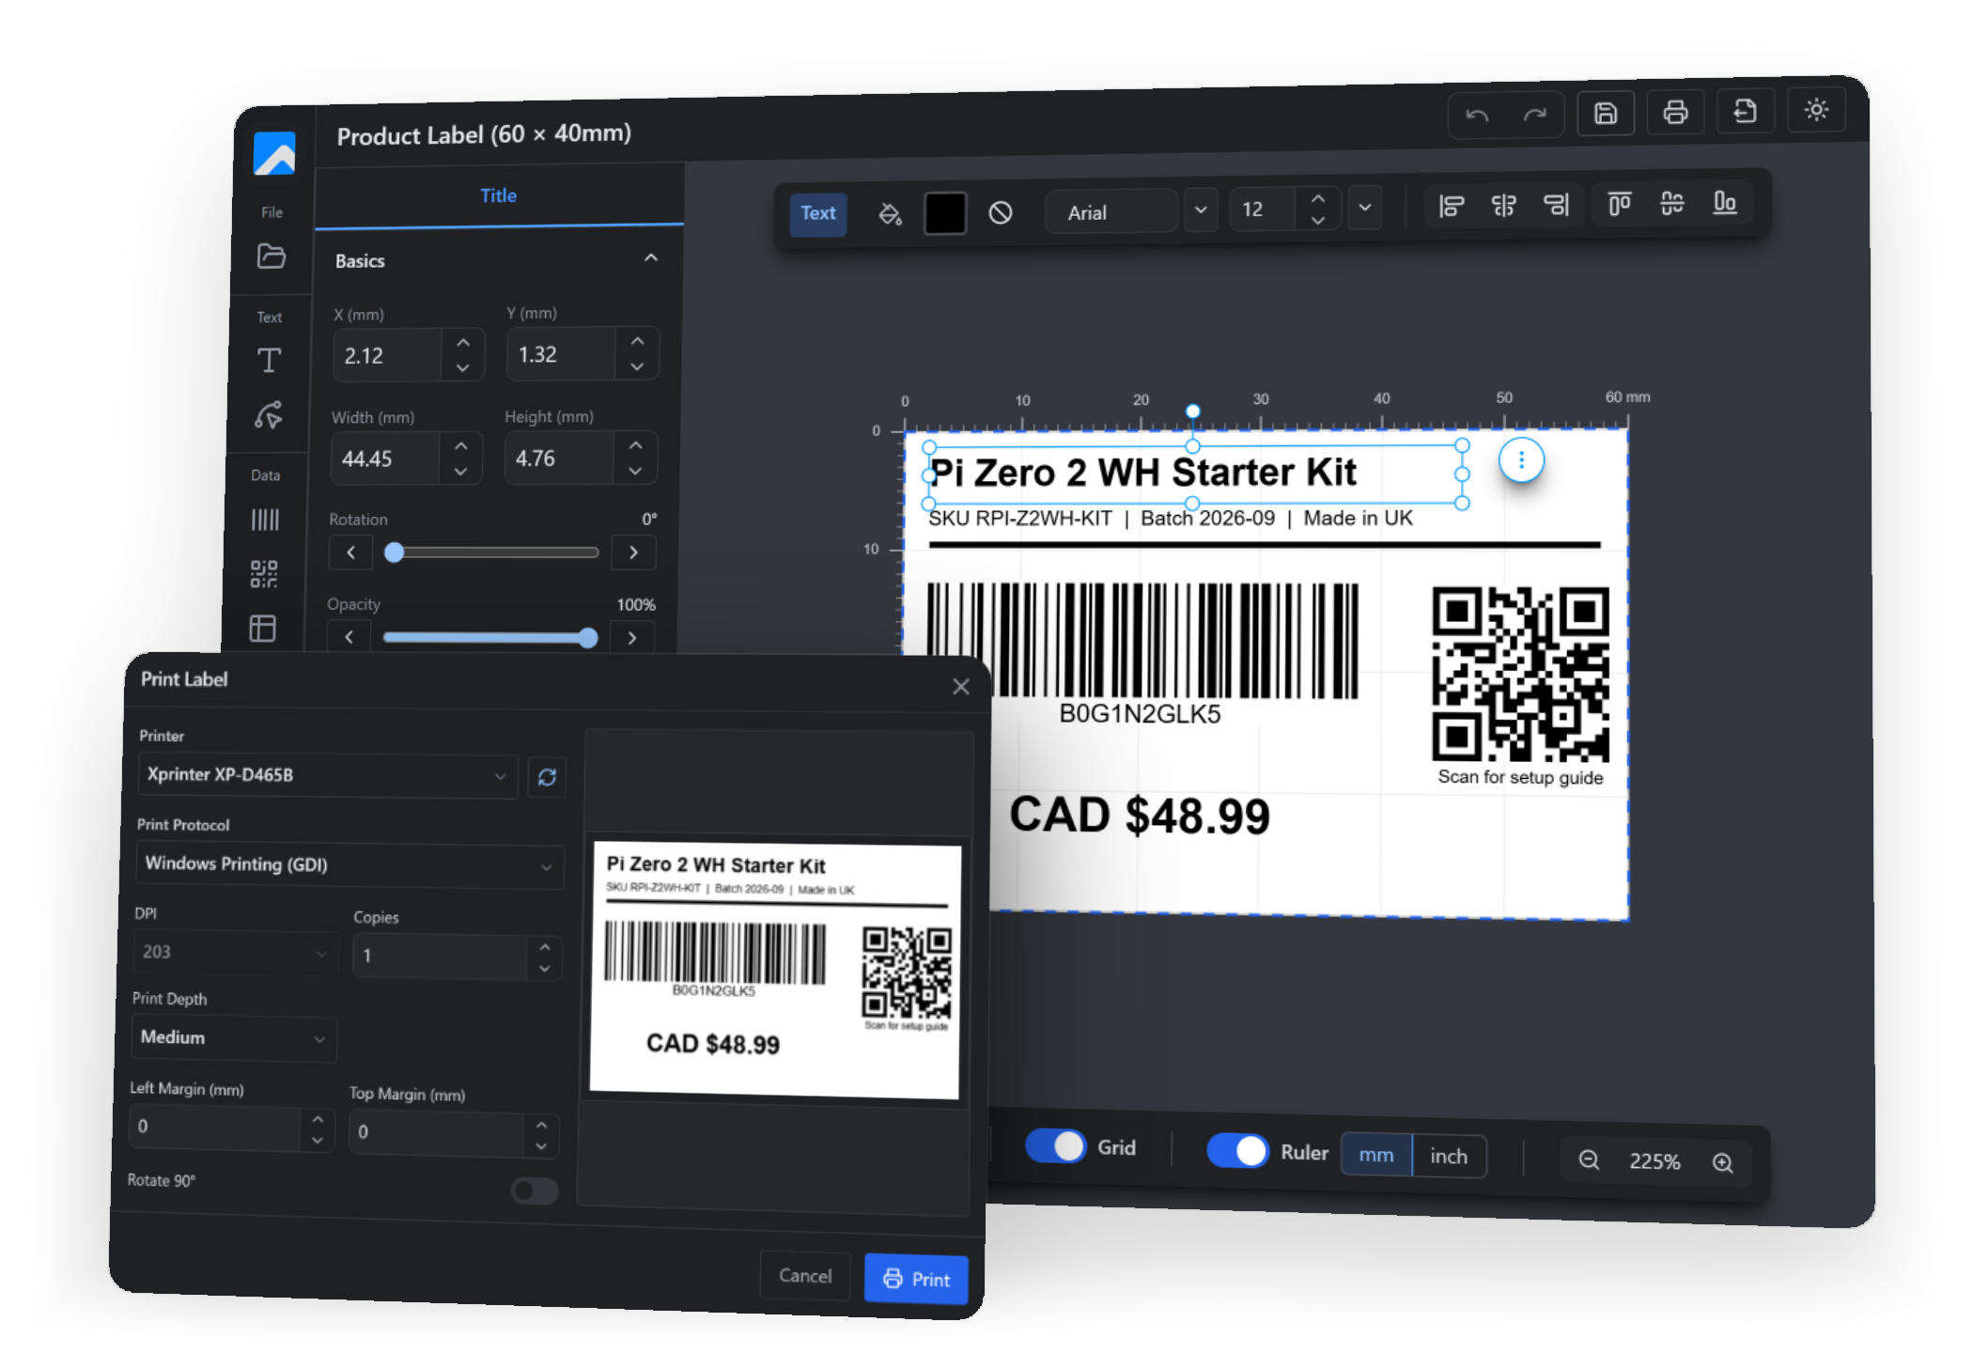Collapse the Basics section

[651, 258]
